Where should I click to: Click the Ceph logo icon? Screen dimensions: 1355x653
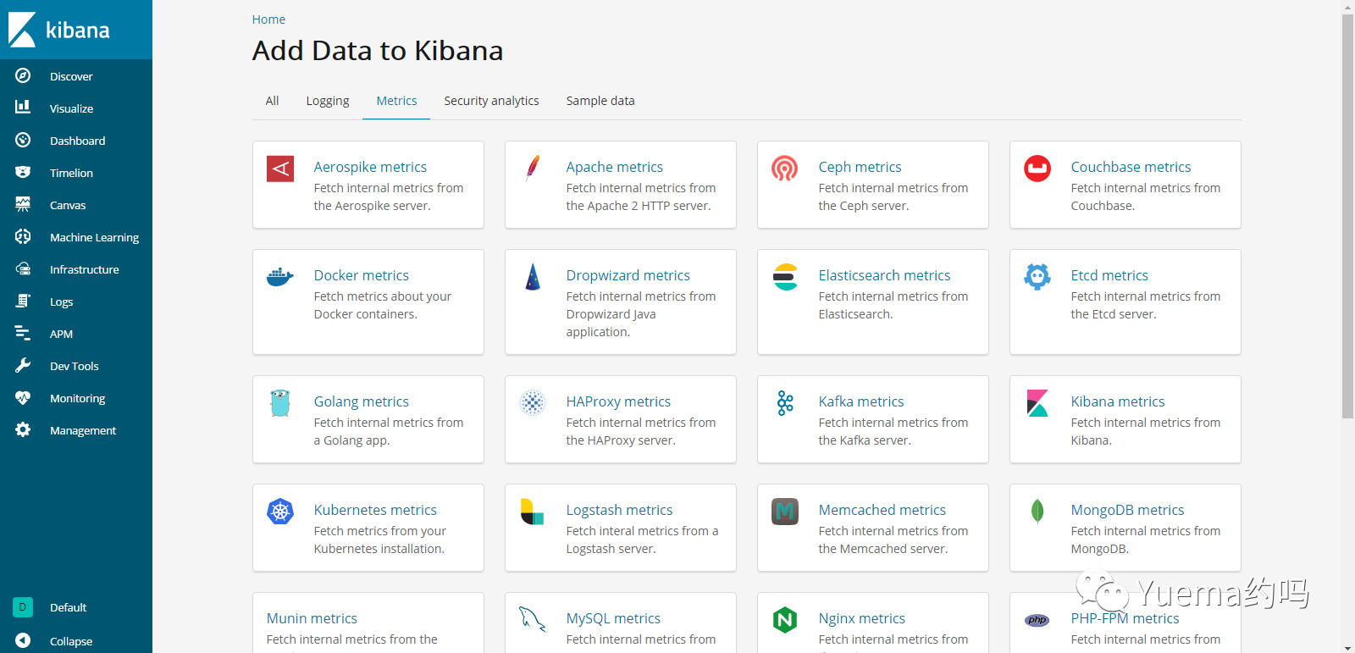coord(785,169)
